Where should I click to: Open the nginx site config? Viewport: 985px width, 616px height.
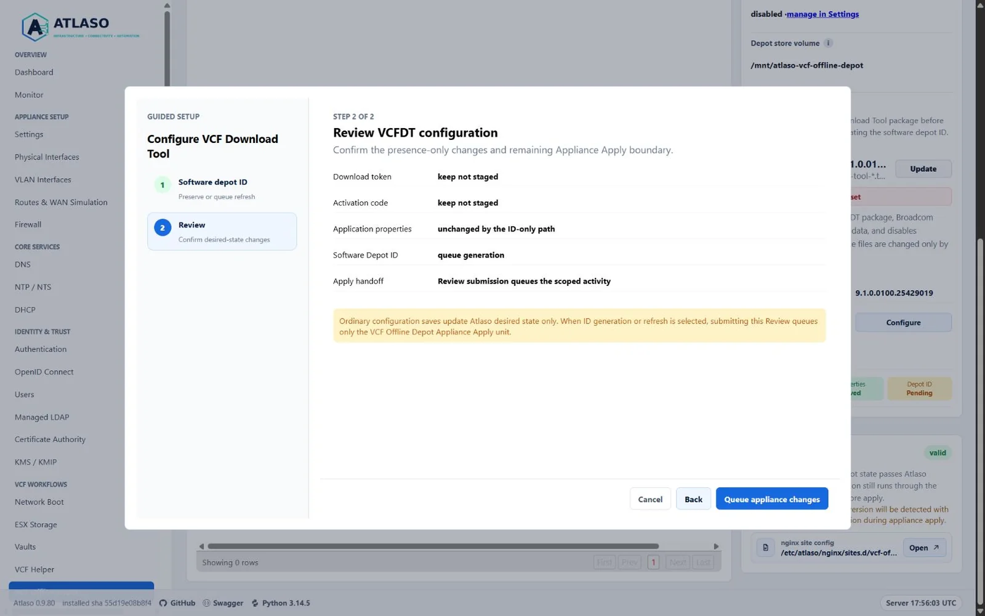pos(924,548)
